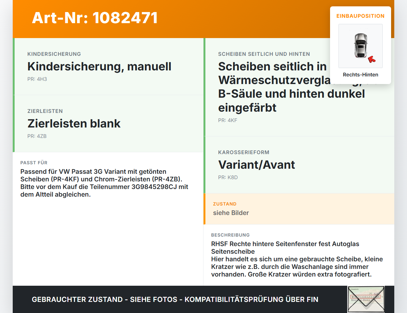Click the "PR: 4ZB" code
The image size is (407, 313).
click(37, 136)
